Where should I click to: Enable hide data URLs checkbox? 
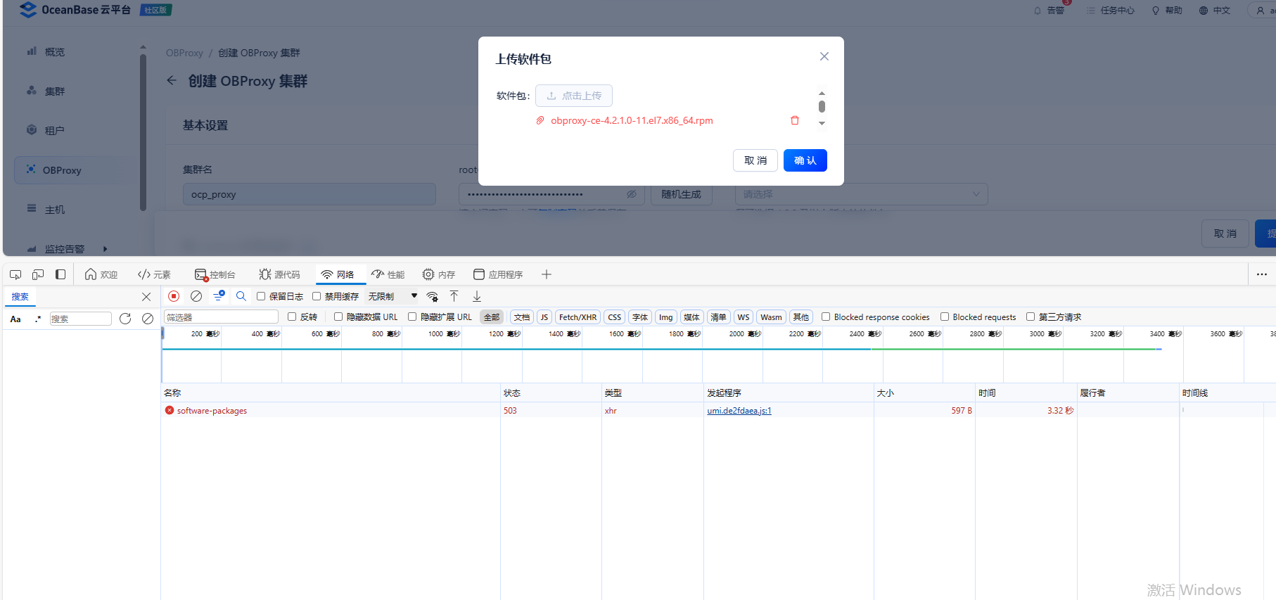click(338, 317)
